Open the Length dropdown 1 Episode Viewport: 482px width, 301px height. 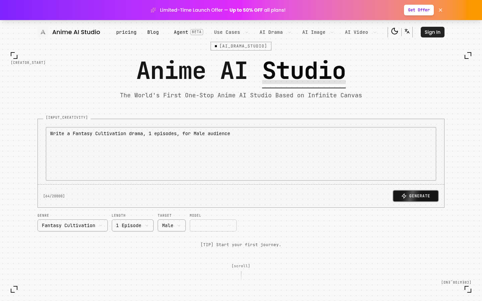[133, 225]
